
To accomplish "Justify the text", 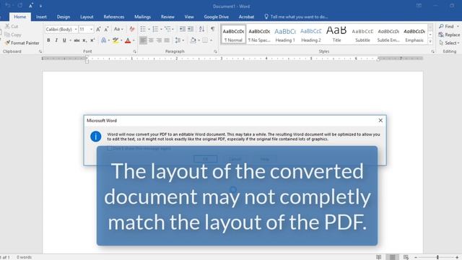I will tap(167, 40).
